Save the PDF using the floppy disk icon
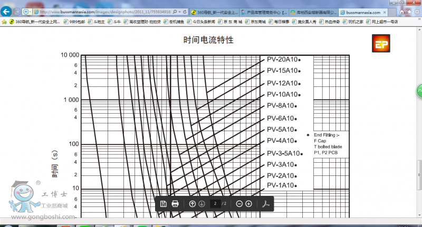Viewport: 422px width, 227px height. (164, 204)
